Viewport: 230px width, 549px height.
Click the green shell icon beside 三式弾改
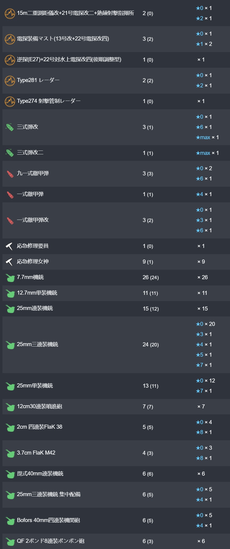10,127
